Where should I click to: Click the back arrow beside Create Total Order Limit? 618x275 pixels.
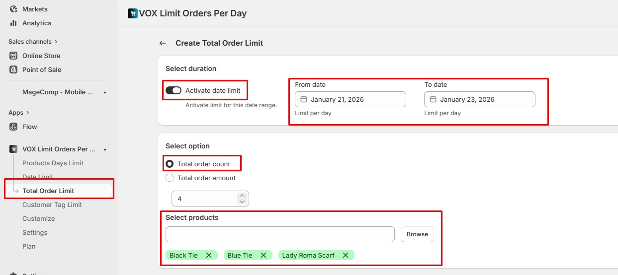click(163, 43)
